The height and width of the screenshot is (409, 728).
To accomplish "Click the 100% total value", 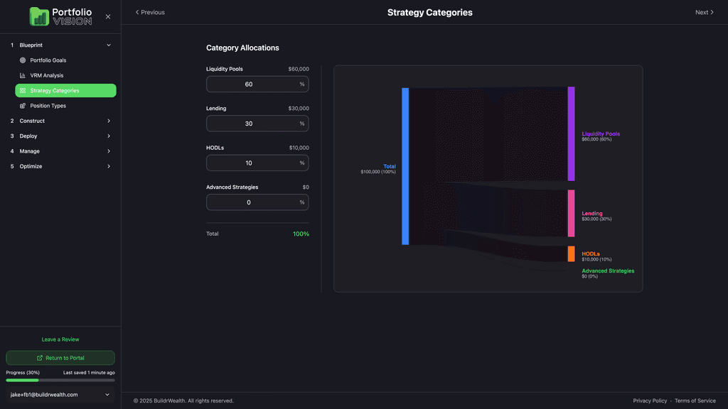I will 301,234.
